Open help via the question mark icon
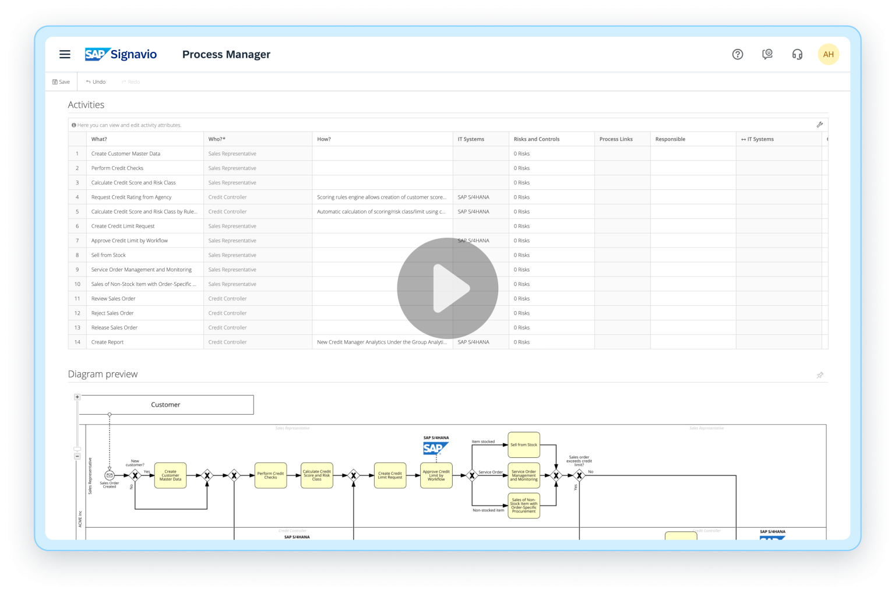The width and height of the screenshot is (895, 593). pyautogui.click(x=737, y=54)
